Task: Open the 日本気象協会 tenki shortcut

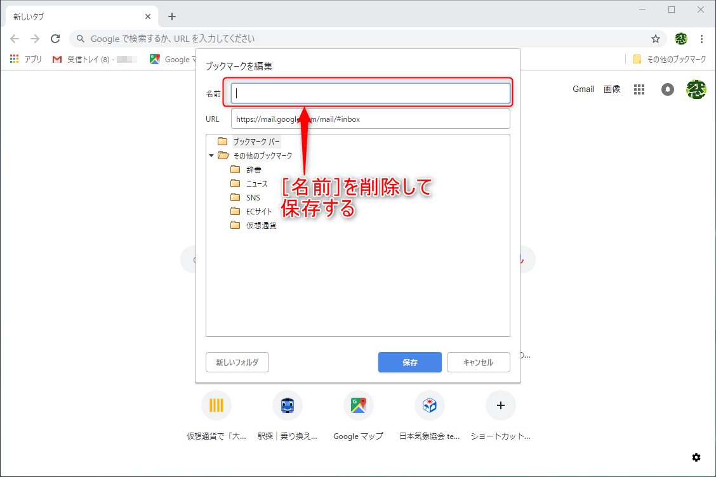Action: (x=430, y=405)
